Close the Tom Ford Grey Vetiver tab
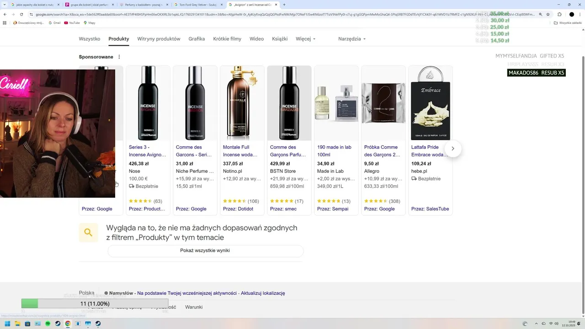585x329 pixels. coord(222,5)
